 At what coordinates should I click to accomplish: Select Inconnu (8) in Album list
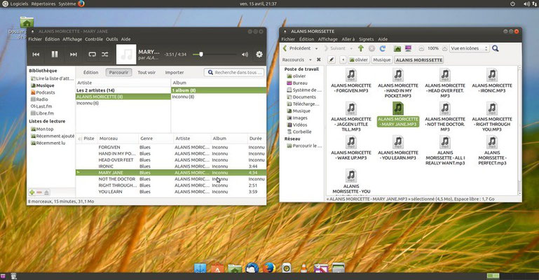click(219, 97)
